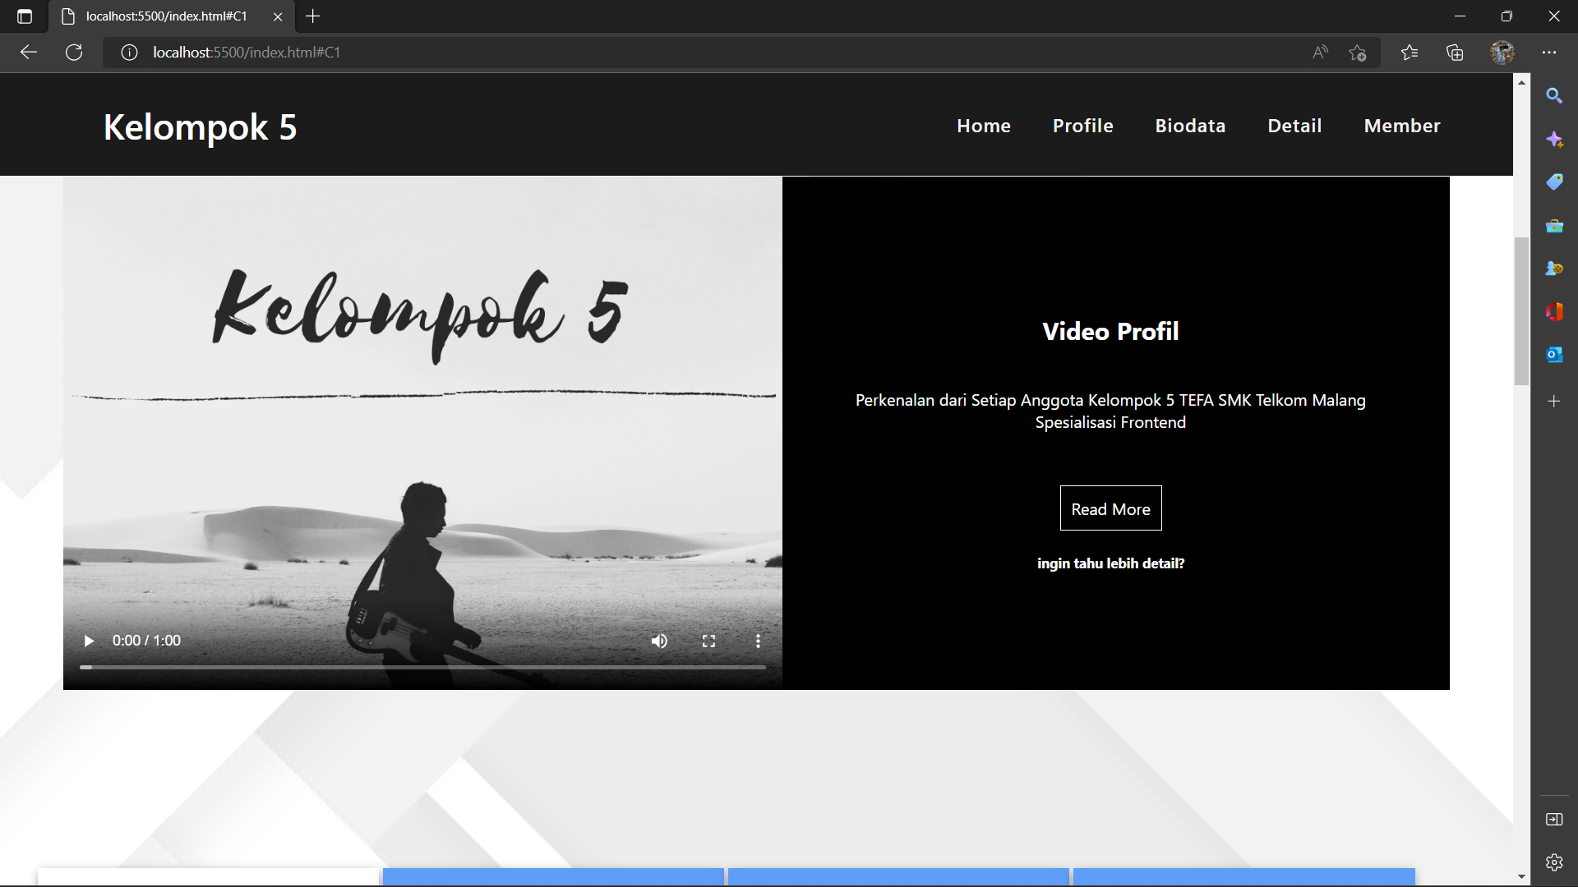
Task: Toggle fullscreen on the video
Action: tap(708, 641)
